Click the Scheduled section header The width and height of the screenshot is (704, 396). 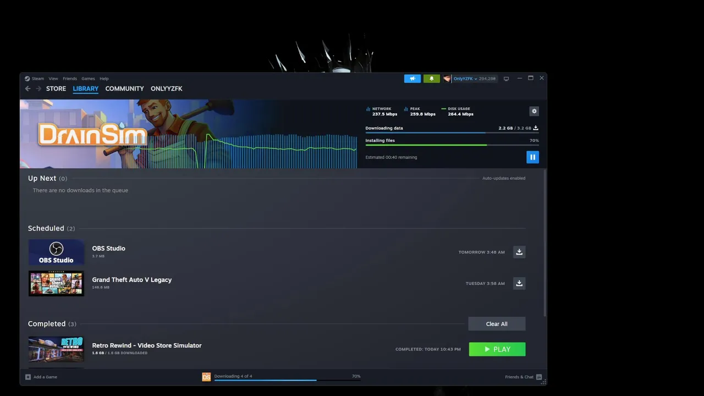click(x=51, y=228)
